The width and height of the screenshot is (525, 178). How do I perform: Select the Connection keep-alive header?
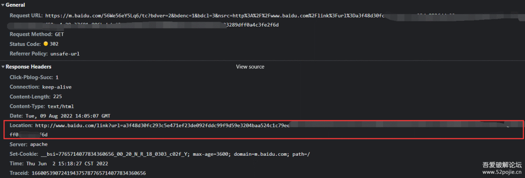pyautogui.click(x=40, y=87)
